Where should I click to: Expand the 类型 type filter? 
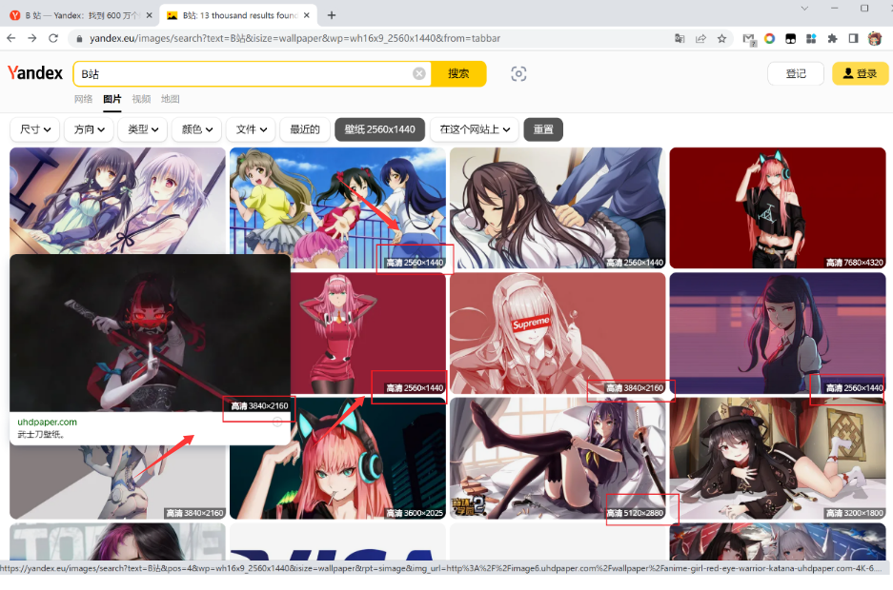pyautogui.click(x=143, y=129)
